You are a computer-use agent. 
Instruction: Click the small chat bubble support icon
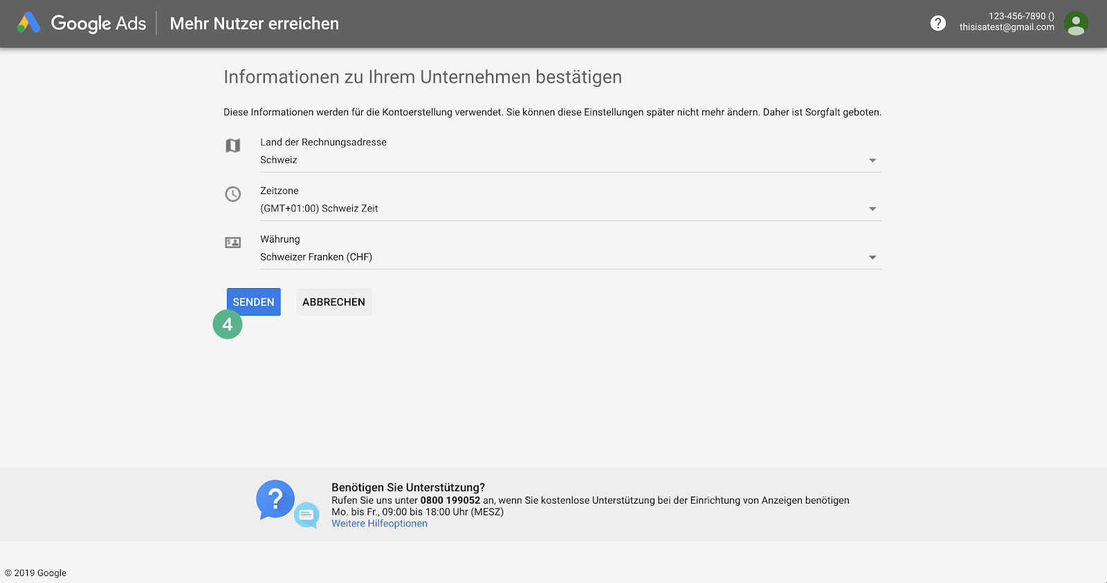(x=307, y=515)
